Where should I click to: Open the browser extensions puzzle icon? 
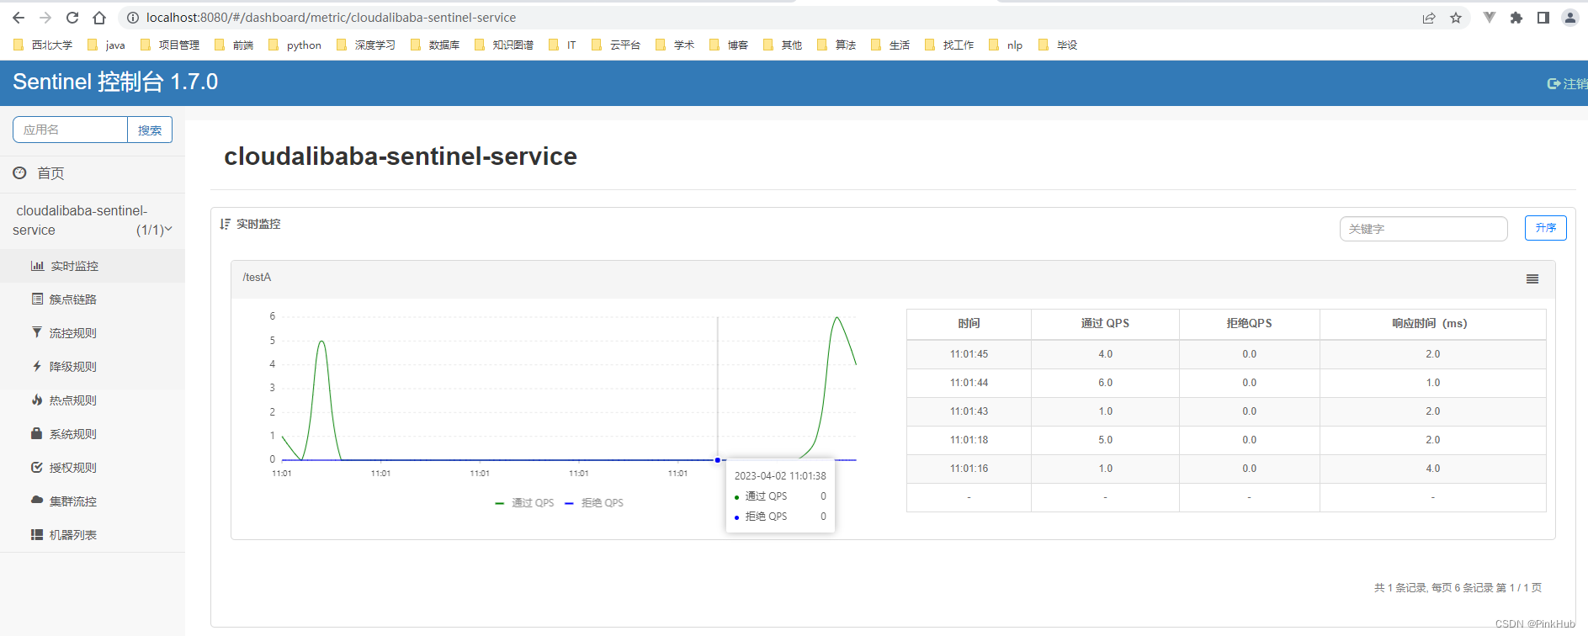pos(1516,18)
